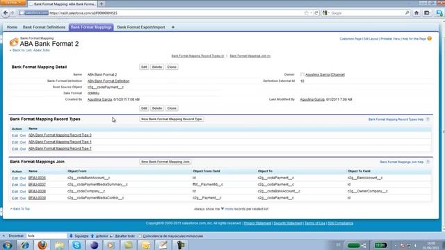Screen dimensions: 445x250
Task: Open the Privacy Statement footer link
Action: (257, 224)
